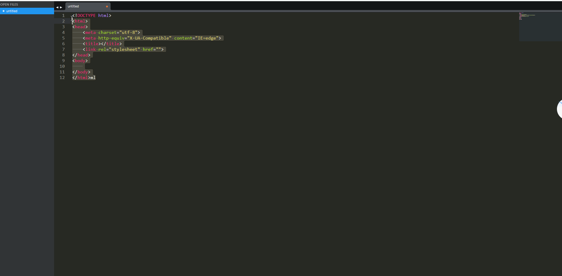Click line number 5 in gutter
Screen dimensions: 562x276
tap(63, 38)
